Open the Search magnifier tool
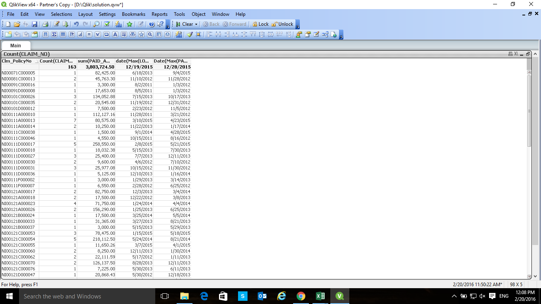Image resolution: width=541 pixels, height=304 pixels. [96, 24]
